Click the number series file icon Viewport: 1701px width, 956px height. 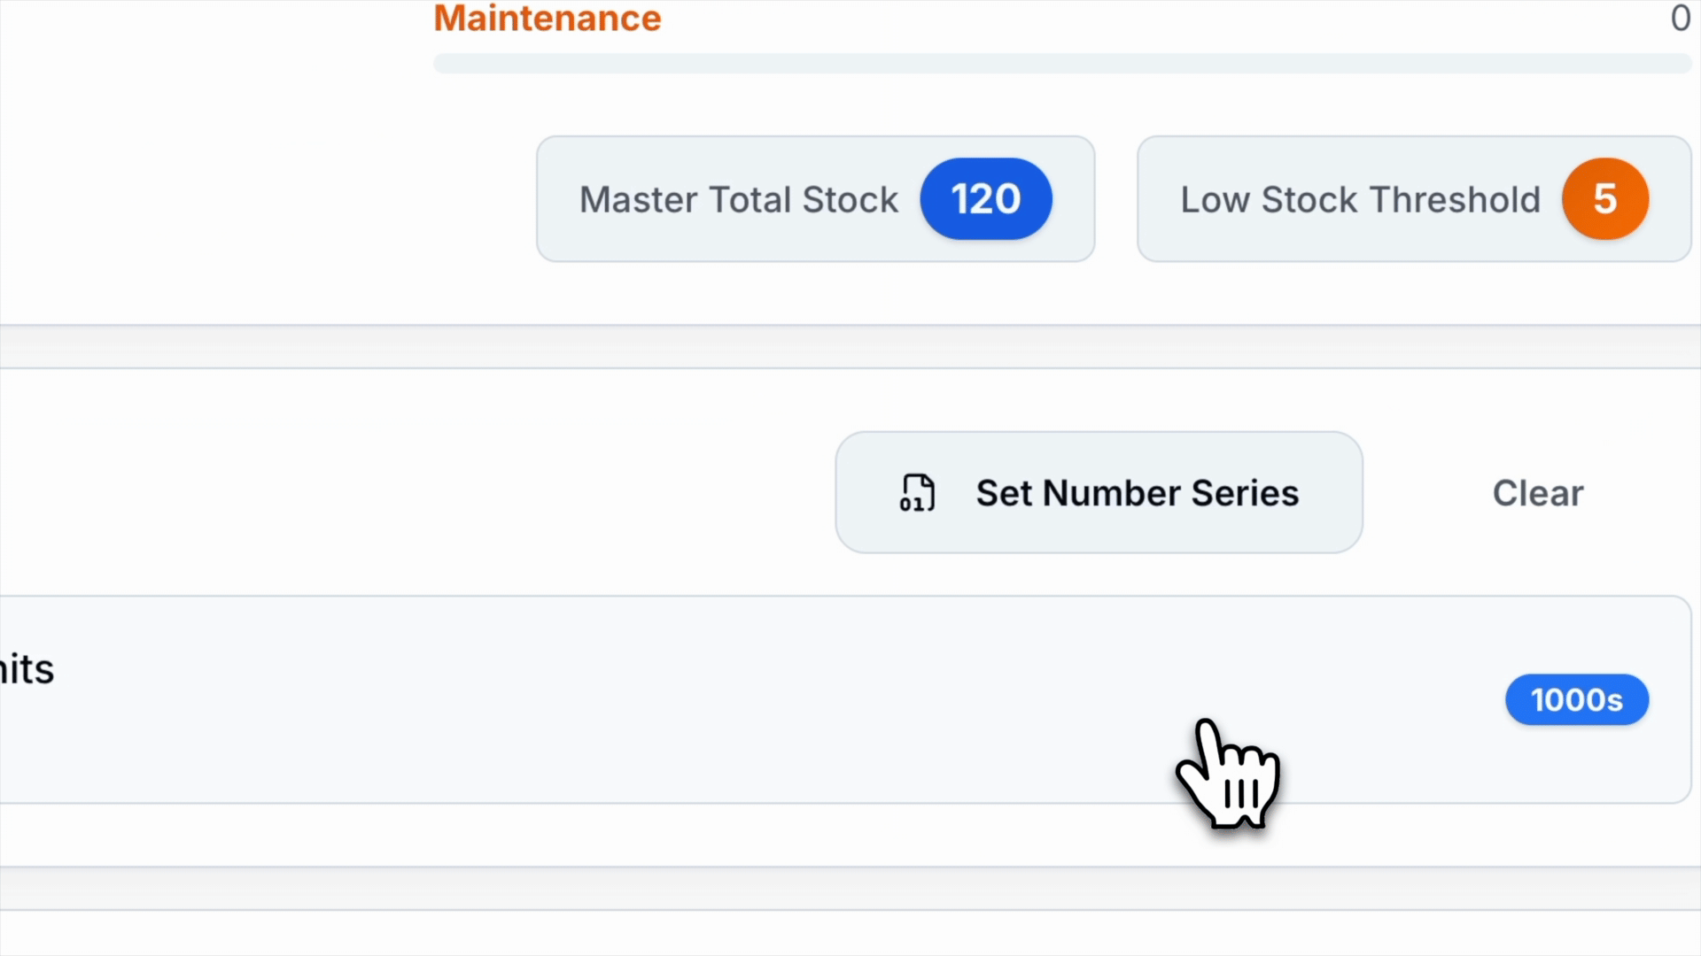tap(917, 493)
